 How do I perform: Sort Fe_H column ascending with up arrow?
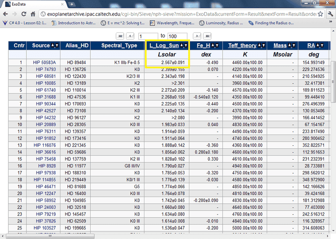pyautogui.click(x=213, y=45)
